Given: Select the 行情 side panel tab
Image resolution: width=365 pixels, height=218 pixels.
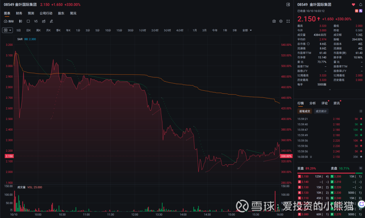Looking at the screenshot, I should pyautogui.click(x=300, y=103).
